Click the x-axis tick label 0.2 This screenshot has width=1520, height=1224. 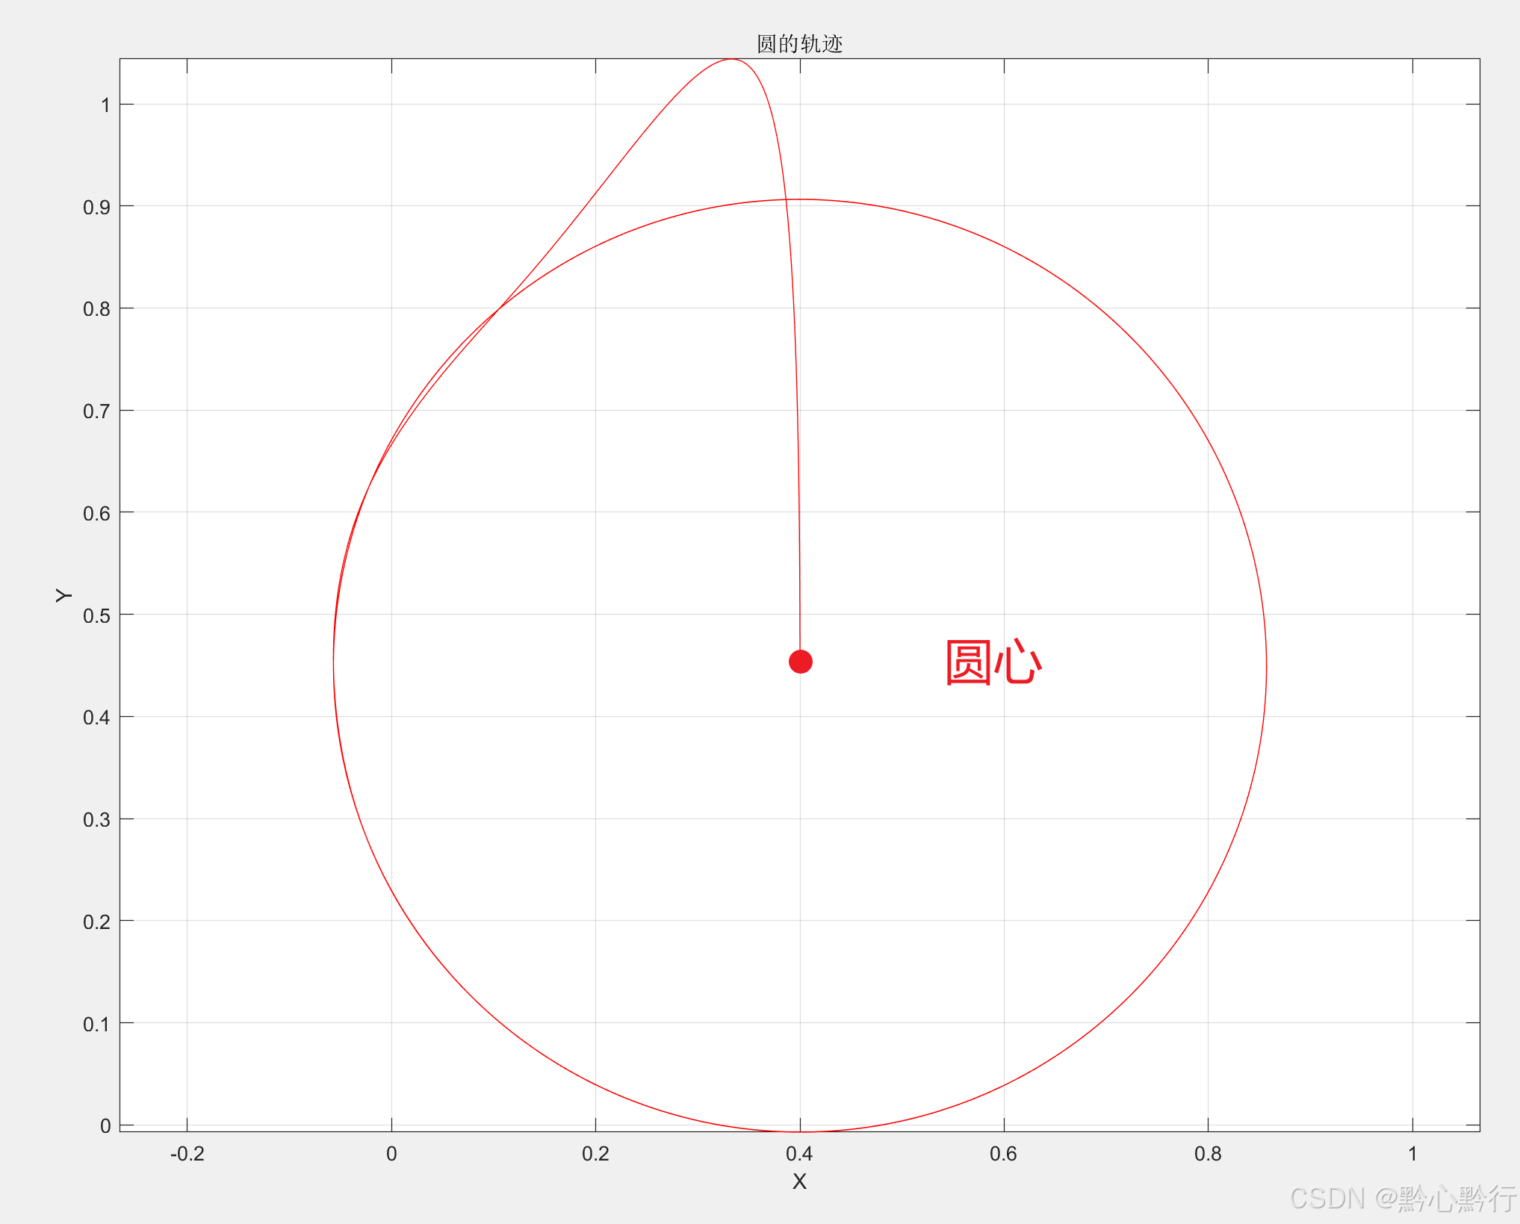click(x=595, y=1154)
